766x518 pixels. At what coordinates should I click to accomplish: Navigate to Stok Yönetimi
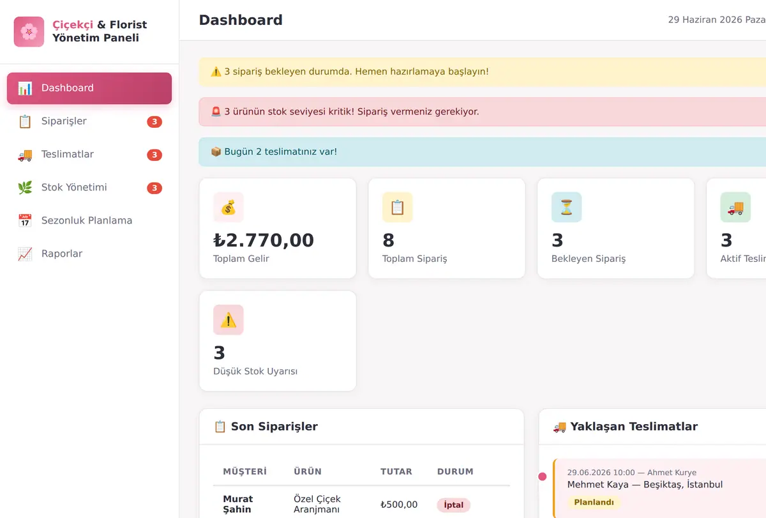coord(89,188)
